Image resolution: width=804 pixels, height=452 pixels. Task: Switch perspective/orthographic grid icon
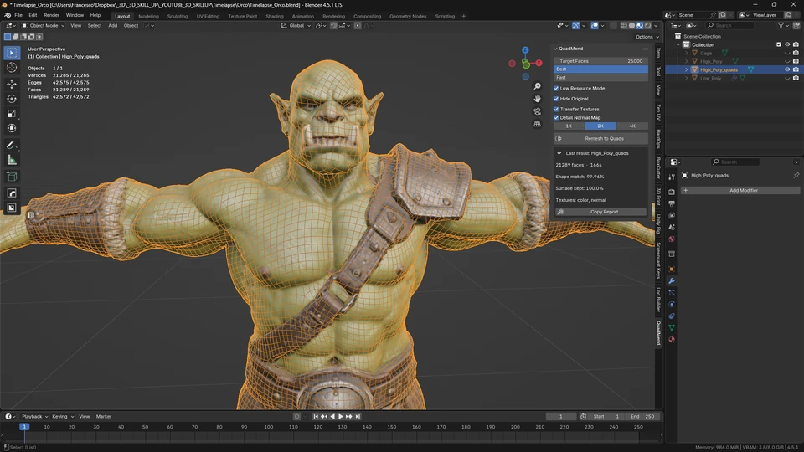537,124
